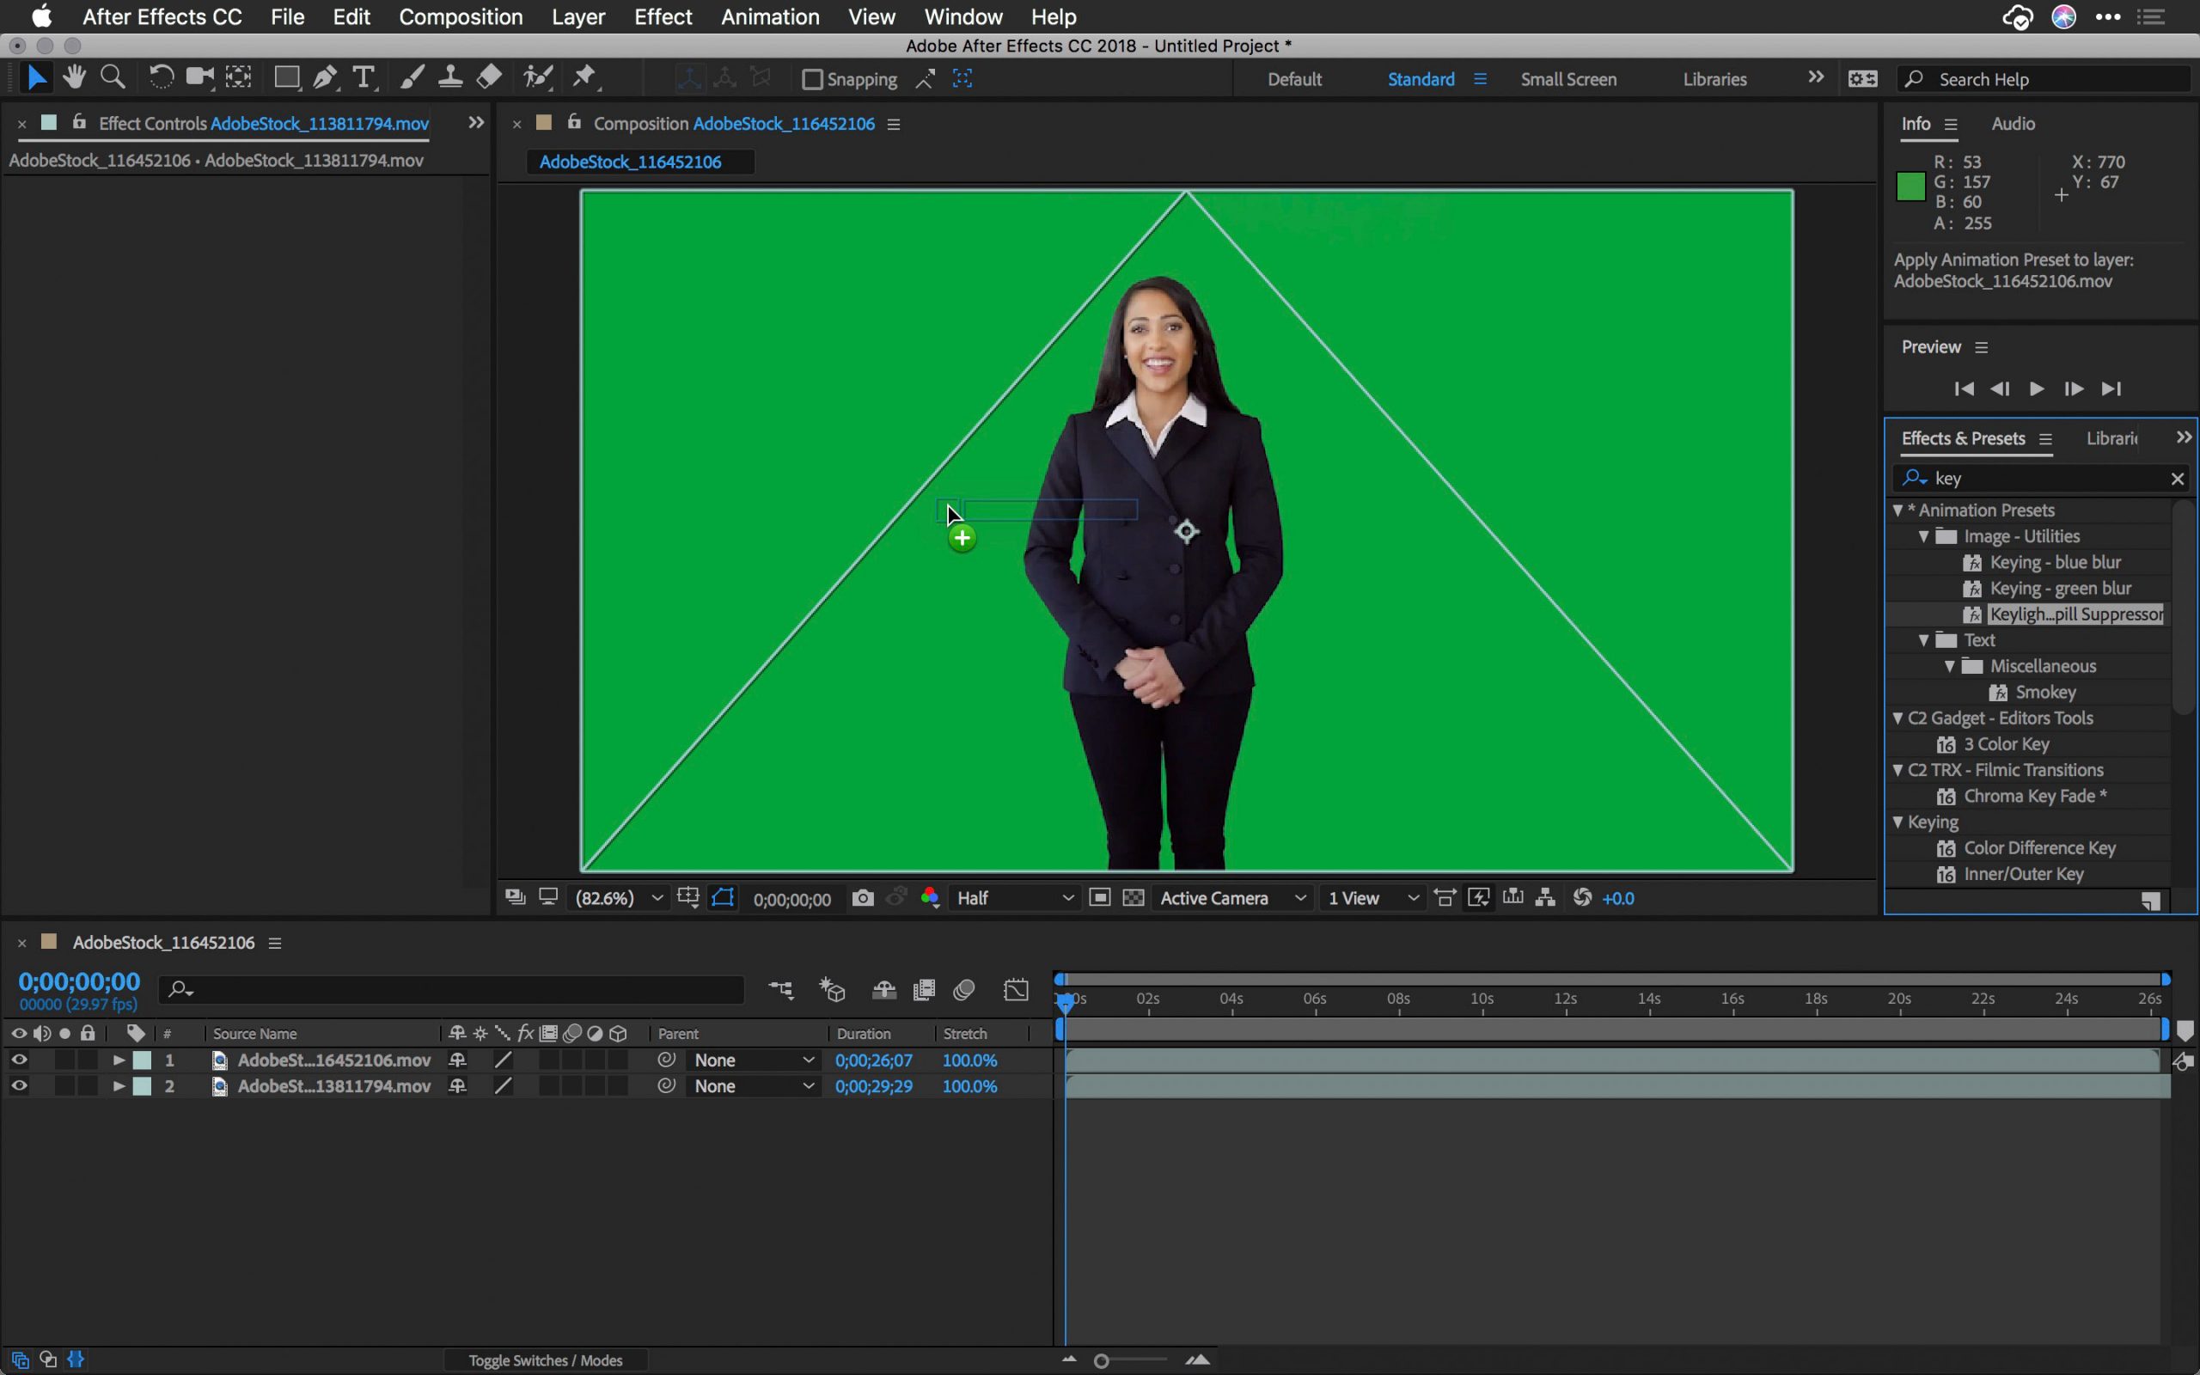This screenshot has width=2200, height=1375.
Task: Select the Selection arrow tool
Action: pyautogui.click(x=36, y=78)
